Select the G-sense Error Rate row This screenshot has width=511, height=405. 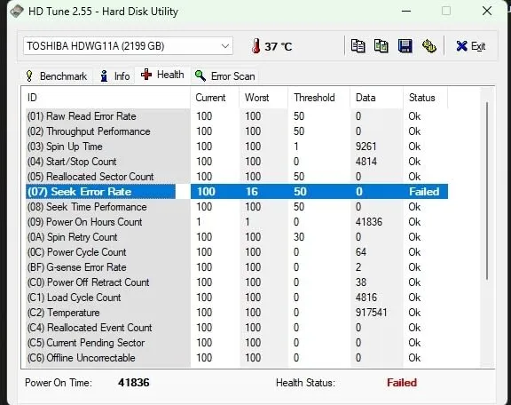coord(237,267)
